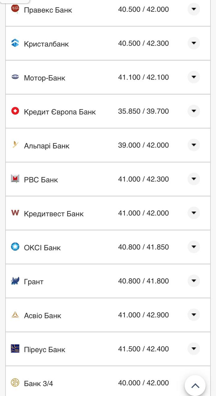
Task: Click the РВС Банк logo icon
Action: [15, 179]
